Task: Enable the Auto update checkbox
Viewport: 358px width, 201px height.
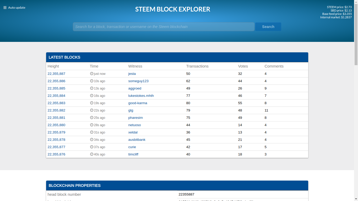Action: (x=5, y=8)
